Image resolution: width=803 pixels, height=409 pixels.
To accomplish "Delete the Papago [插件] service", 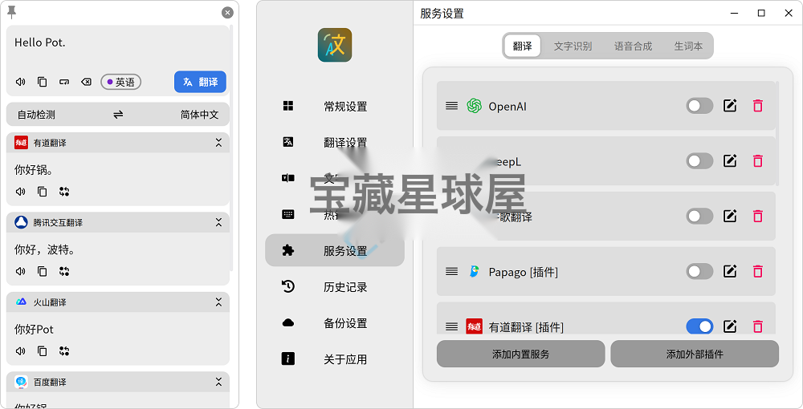I will pyautogui.click(x=758, y=272).
